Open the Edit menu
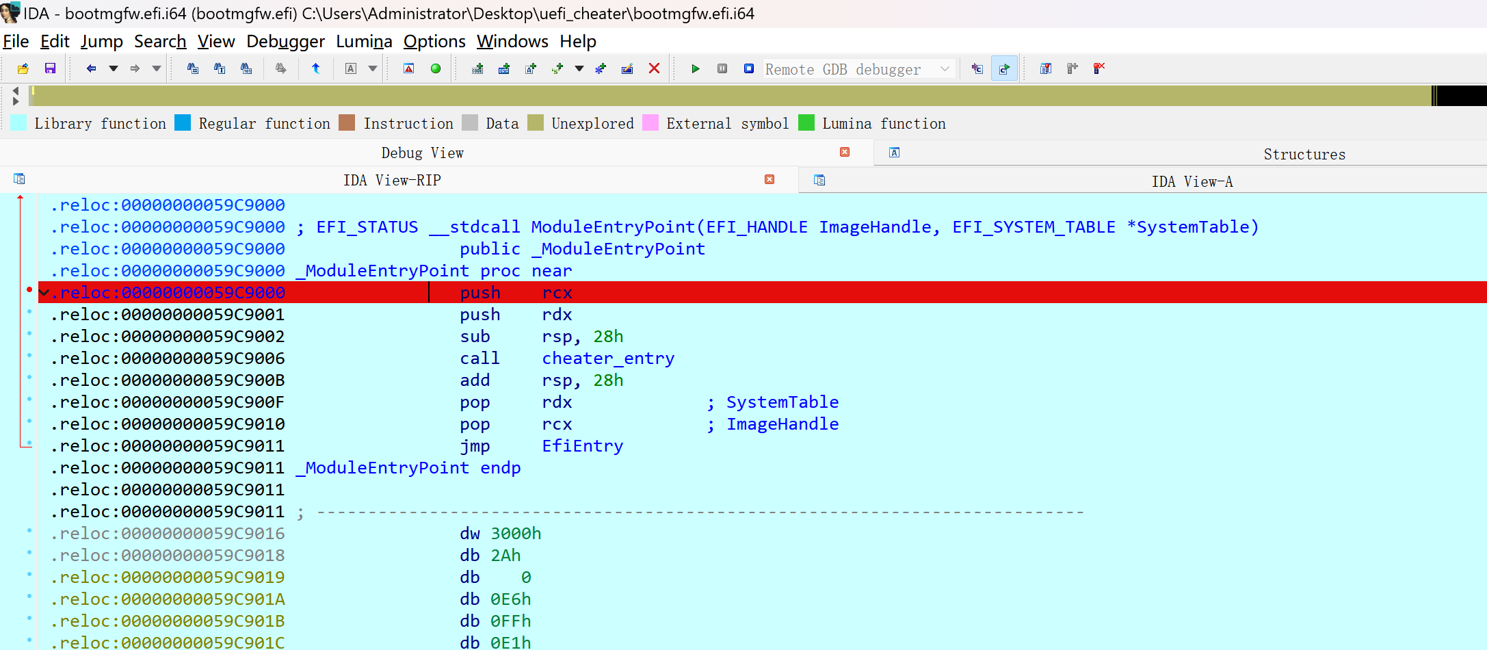 (x=55, y=42)
